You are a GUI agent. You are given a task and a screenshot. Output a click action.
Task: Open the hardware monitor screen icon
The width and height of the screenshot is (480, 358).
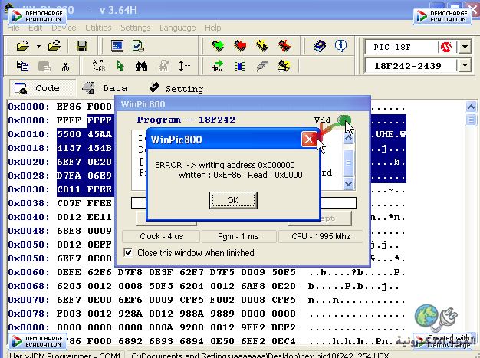[x=117, y=46]
